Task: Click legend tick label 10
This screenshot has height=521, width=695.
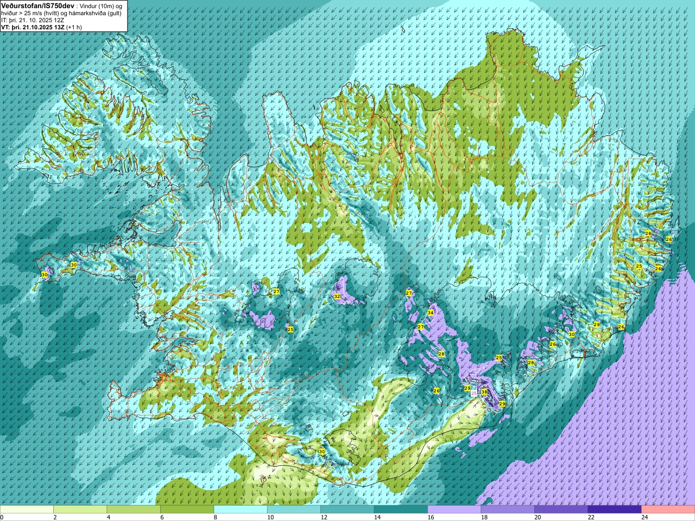Action: 270,517
